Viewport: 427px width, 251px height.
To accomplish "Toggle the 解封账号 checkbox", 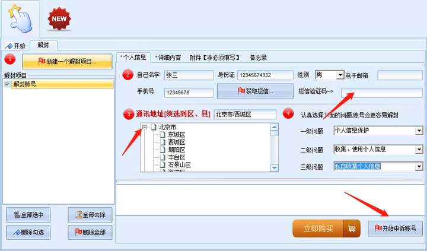I will pos(7,84).
